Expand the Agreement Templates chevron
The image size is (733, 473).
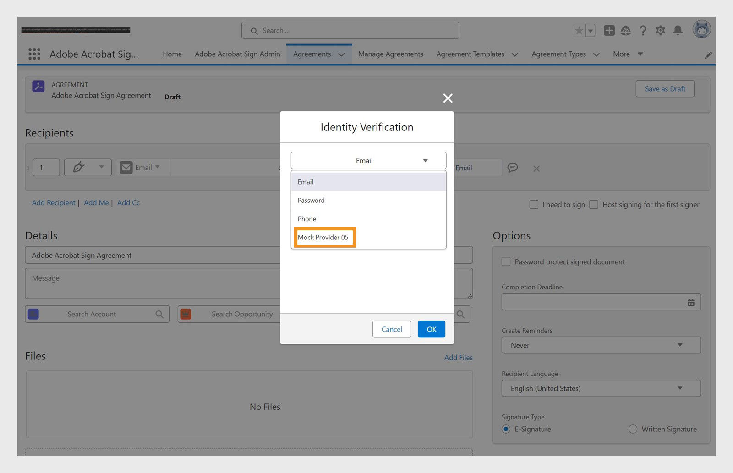tap(515, 54)
